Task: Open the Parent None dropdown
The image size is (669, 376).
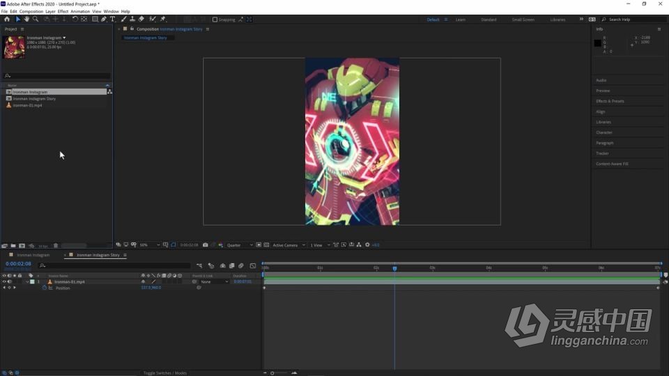Action: click(x=215, y=282)
